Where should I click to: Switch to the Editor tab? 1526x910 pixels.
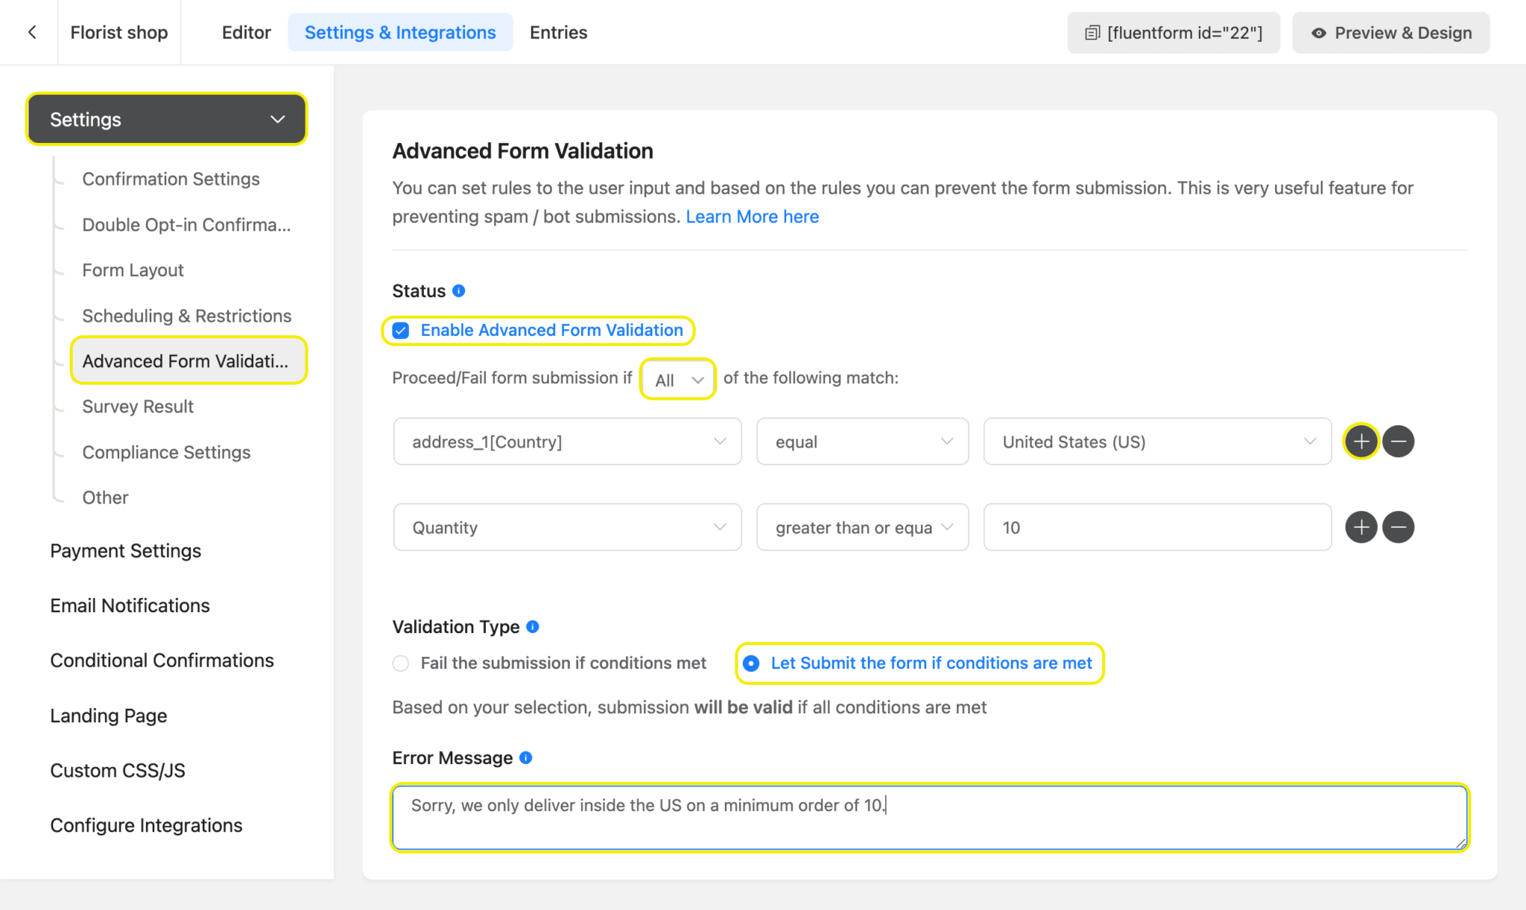tap(246, 32)
